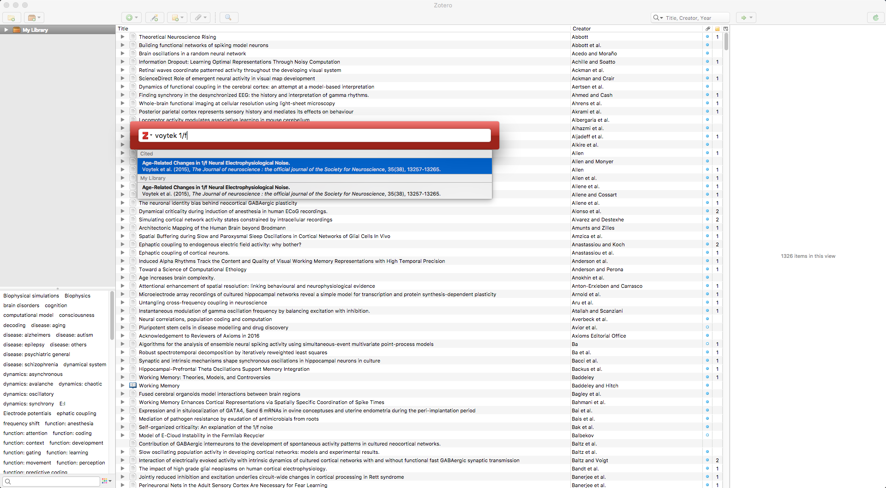Sort items by the Title column header
Viewport: 886px width, 488px height.
pyautogui.click(x=343, y=29)
